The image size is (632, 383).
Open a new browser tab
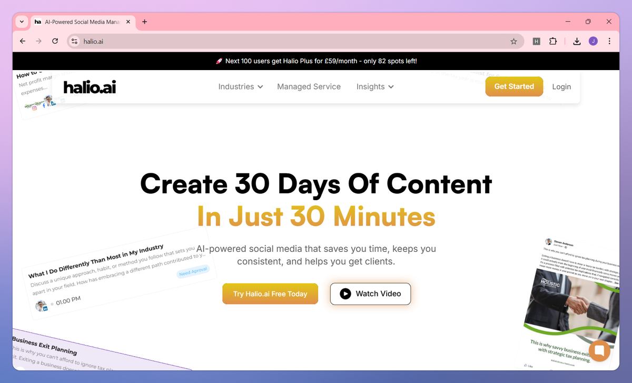(145, 22)
